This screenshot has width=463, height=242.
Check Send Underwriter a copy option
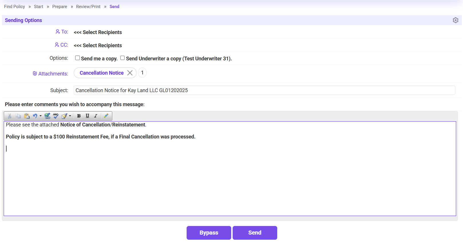(x=123, y=58)
